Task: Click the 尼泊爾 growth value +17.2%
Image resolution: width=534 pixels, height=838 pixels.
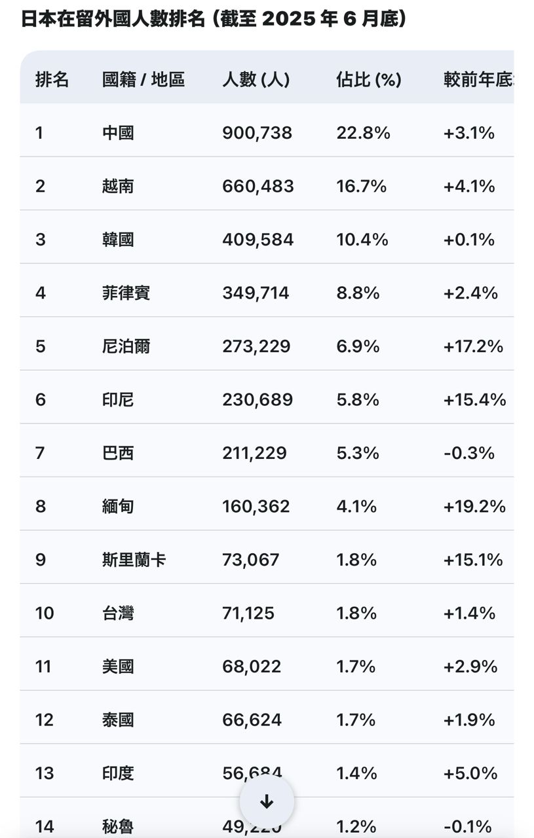Action: pos(473,346)
